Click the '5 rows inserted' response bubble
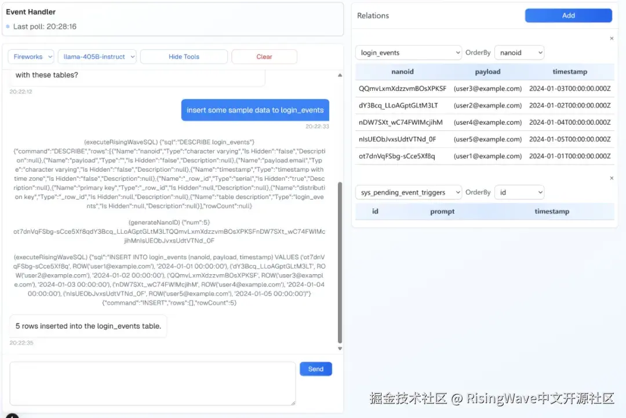626x418 pixels. (x=88, y=326)
